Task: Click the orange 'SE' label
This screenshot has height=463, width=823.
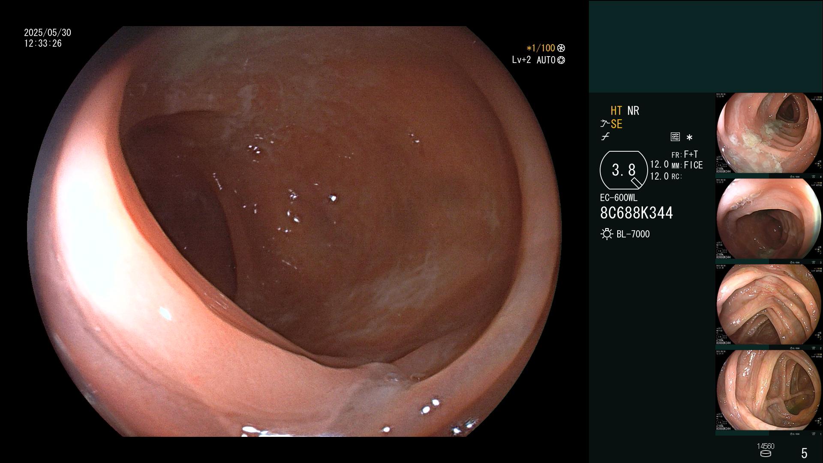Action: (616, 124)
